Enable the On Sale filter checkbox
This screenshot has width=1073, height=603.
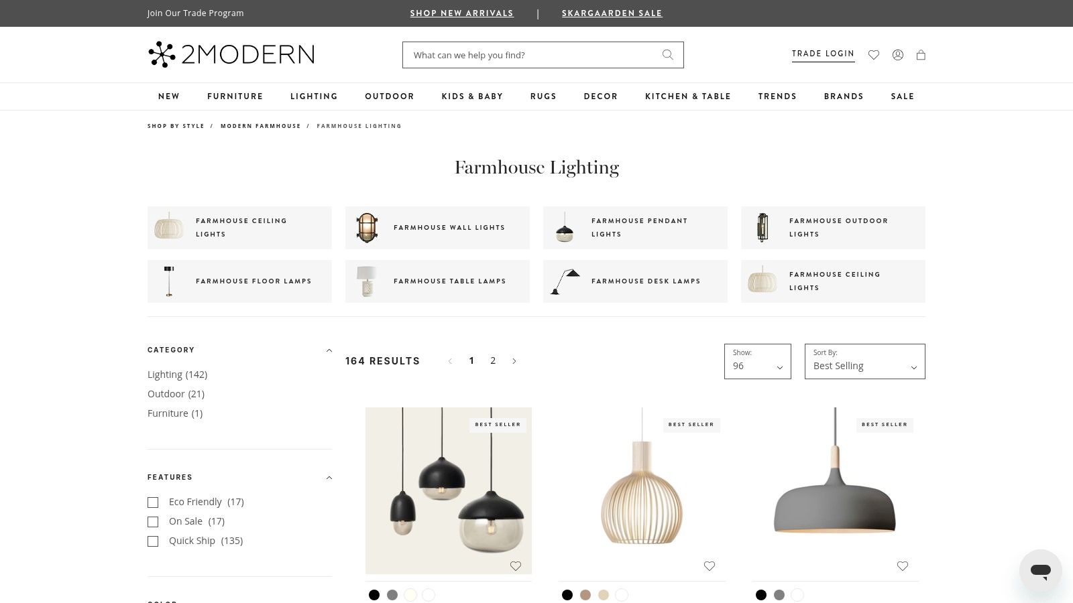pyautogui.click(x=153, y=522)
